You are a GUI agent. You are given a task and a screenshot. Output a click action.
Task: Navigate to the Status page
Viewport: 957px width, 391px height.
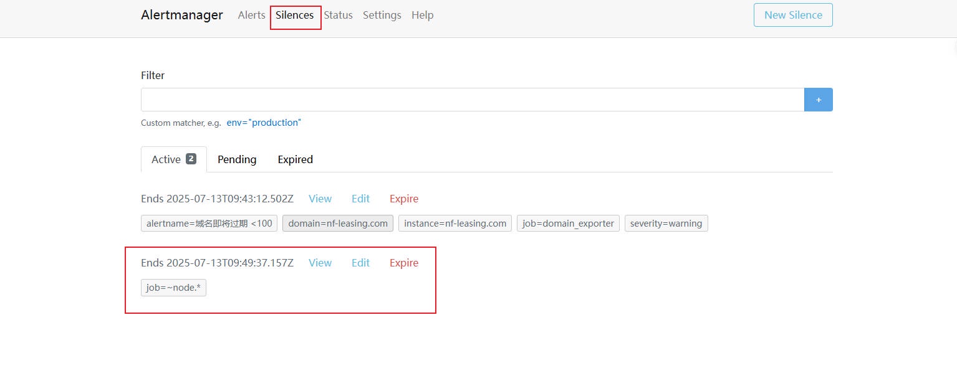tap(338, 15)
